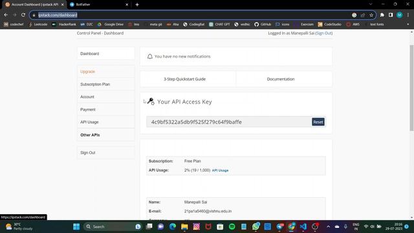
Task: Open Spotify from the taskbar
Action: (x=232, y=227)
